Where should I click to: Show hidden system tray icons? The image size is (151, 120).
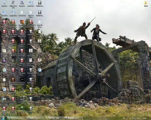(x=127, y=118)
